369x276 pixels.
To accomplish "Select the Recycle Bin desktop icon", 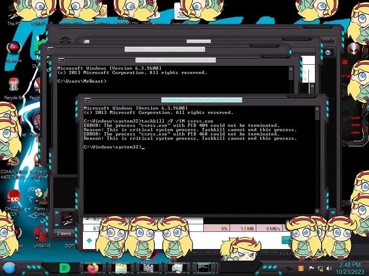I will pyautogui.click(x=14, y=89).
